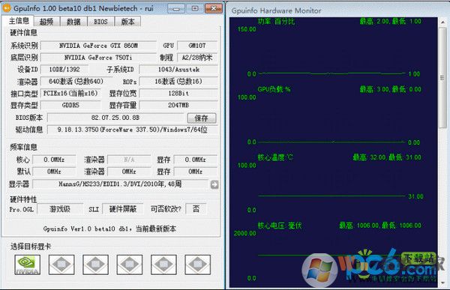450x290 pixels.
Task: Click the Gpuinfo Hardware Monitor title text
Action: point(276,10)
